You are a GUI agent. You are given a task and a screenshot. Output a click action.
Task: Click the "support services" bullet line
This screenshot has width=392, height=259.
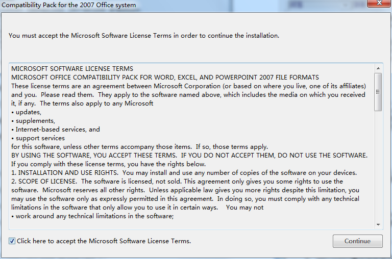pyautogui.click(x=40, y=138)
